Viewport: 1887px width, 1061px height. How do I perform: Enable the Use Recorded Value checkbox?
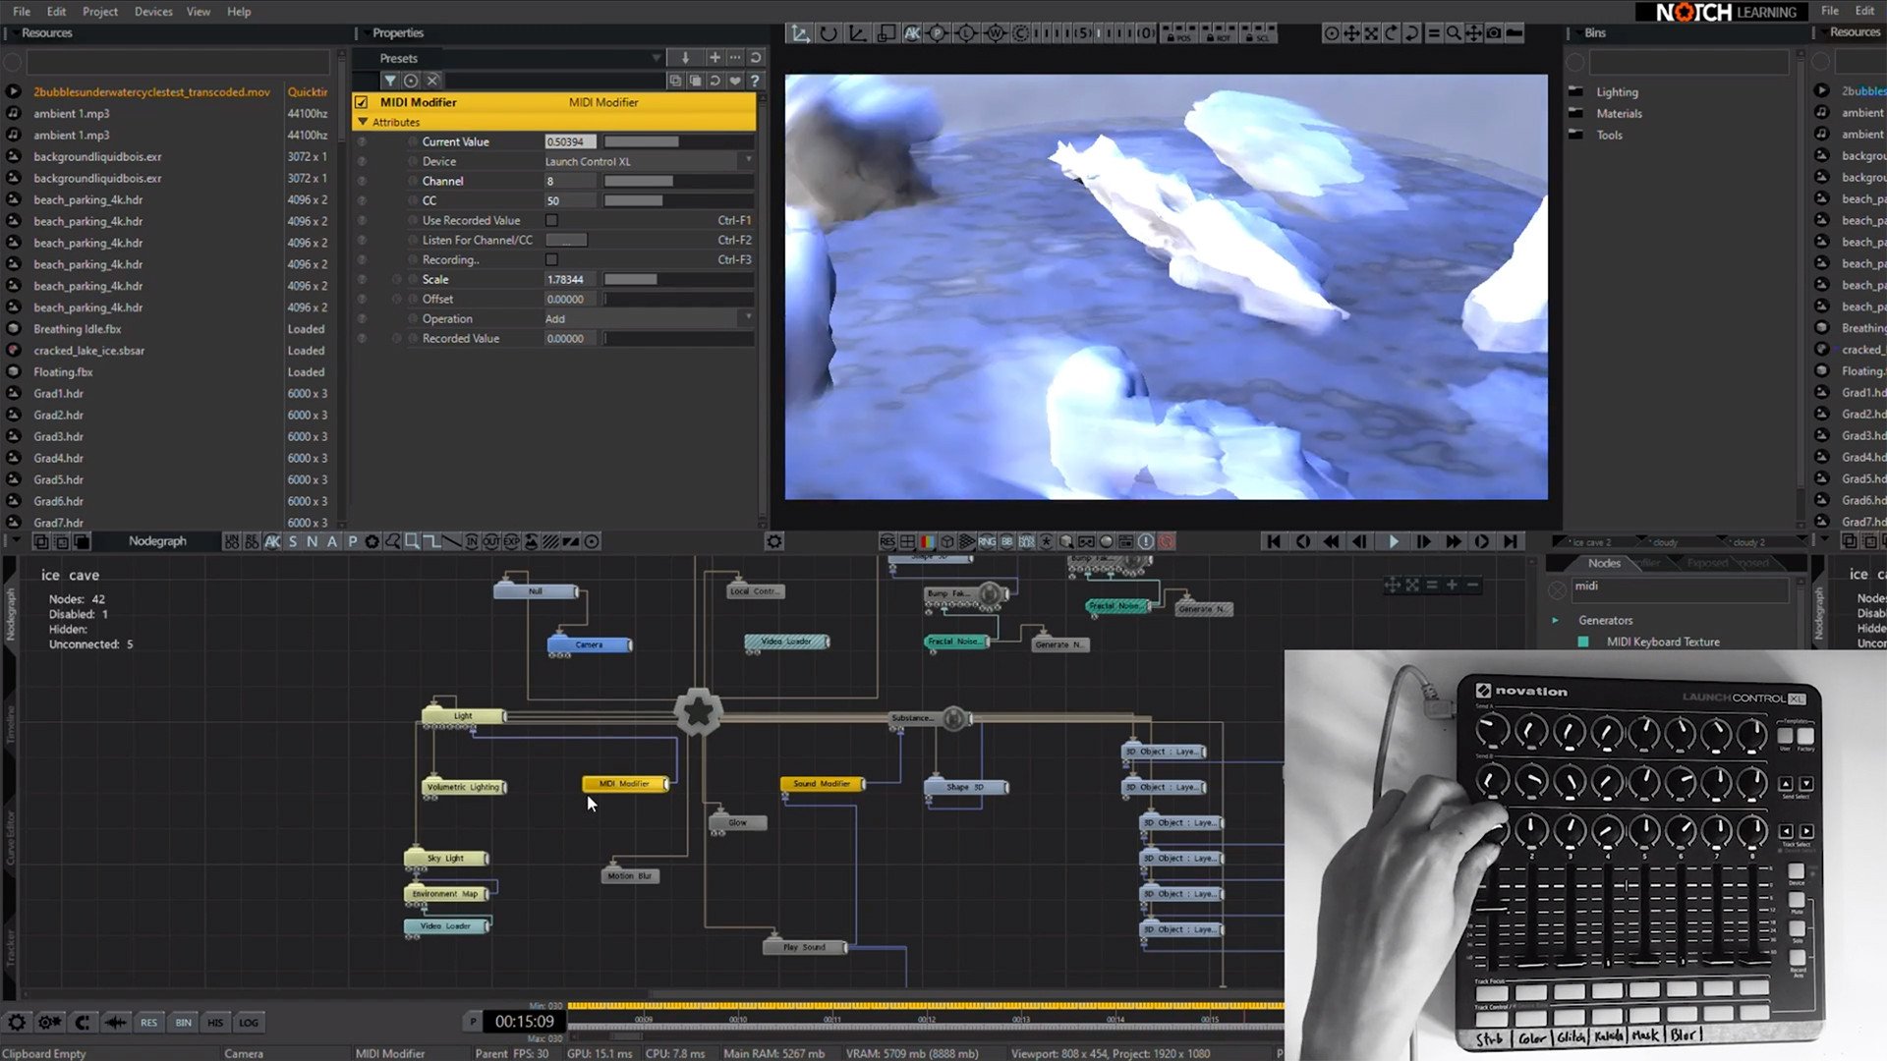[x=551, y=220]
